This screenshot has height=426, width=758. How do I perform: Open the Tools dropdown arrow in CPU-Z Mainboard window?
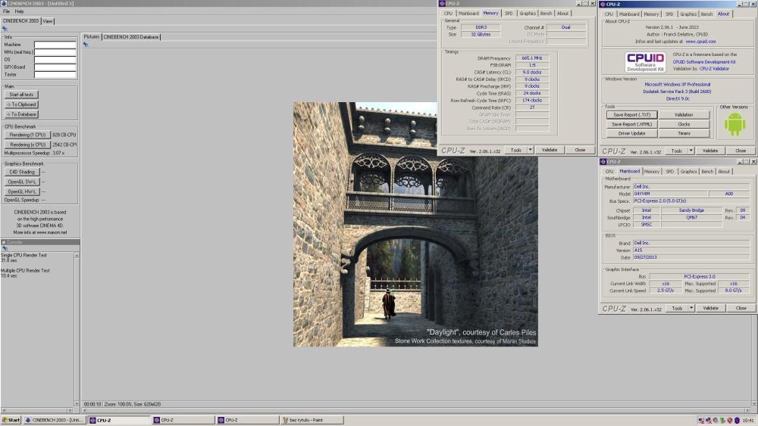(691, 308)
